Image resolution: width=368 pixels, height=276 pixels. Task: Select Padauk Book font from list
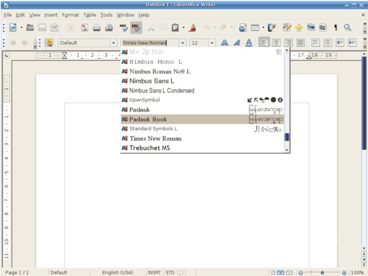tap(148, 119)
